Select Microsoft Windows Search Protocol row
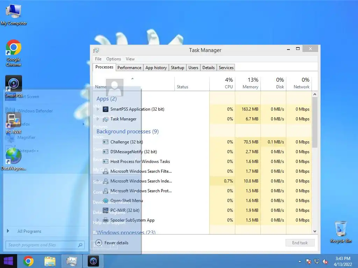 click(202, 191)
